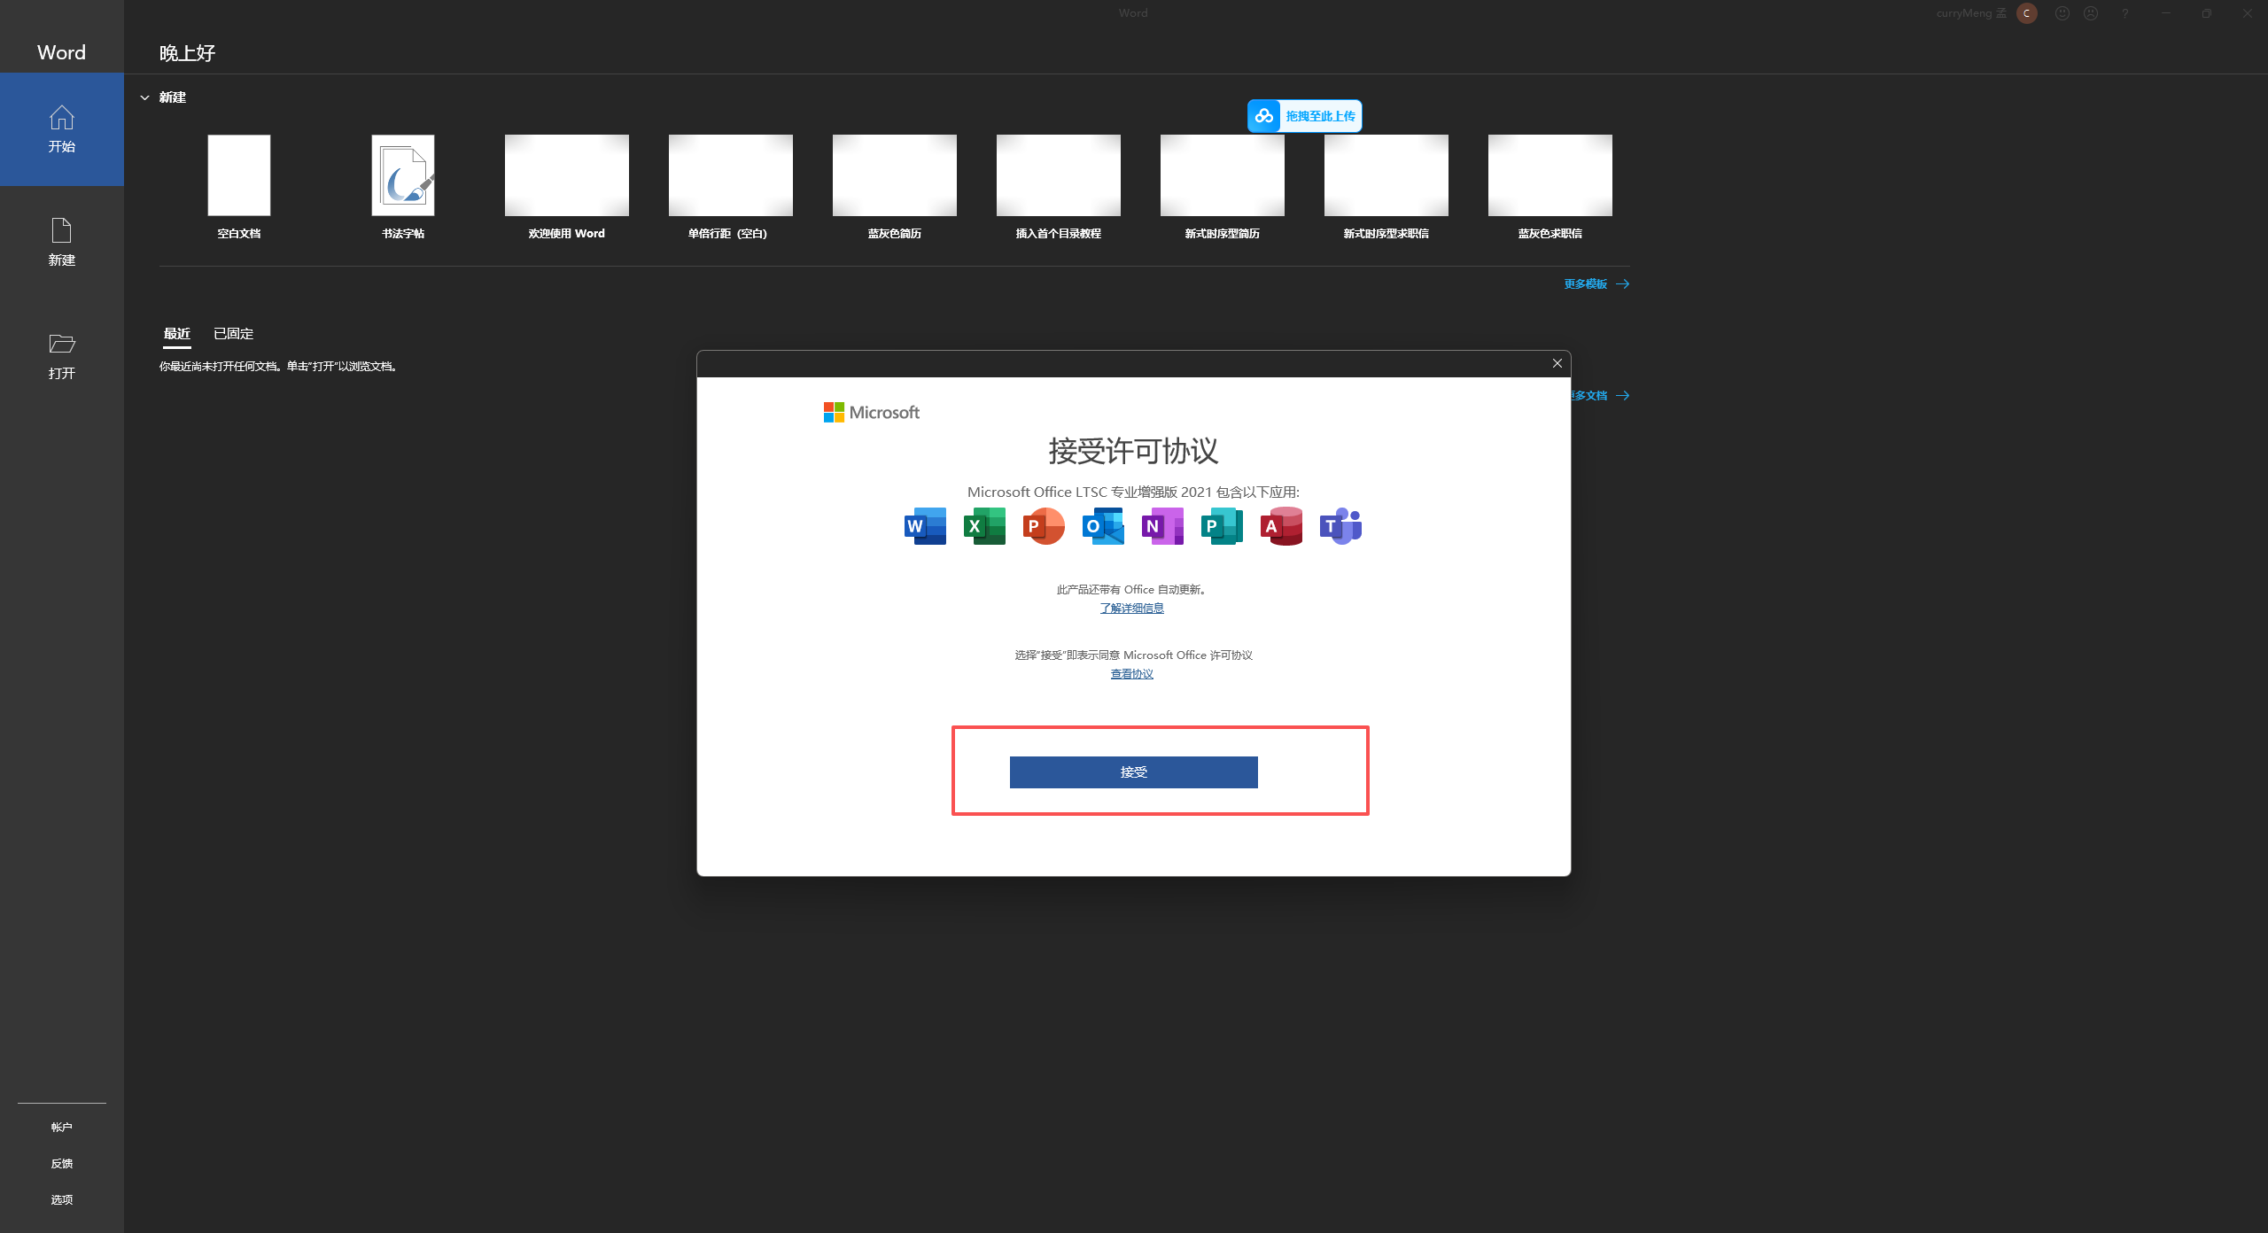Close the license agreement dialog
The width and height of the screenshot is (2268, 1233).
(x=1557, y=363)
